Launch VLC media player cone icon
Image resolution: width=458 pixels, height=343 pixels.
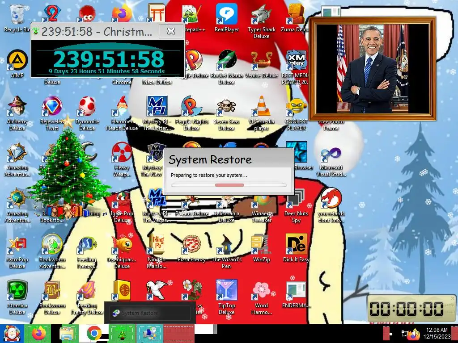click(261, 113)
